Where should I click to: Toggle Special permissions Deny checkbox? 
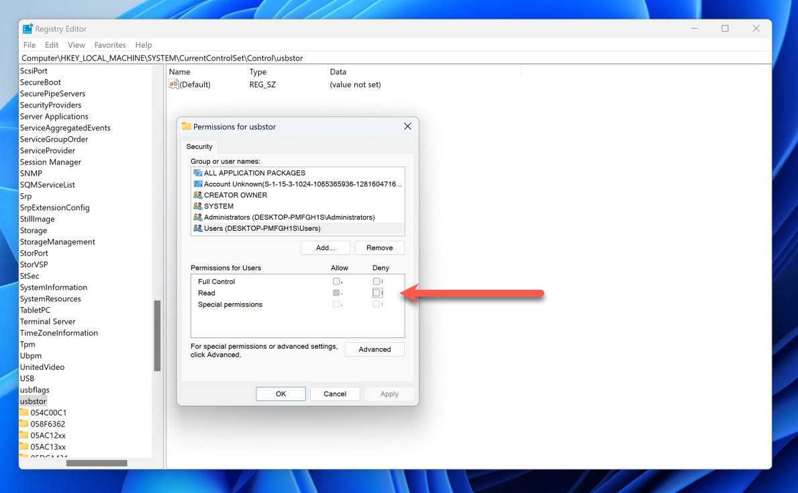click(x=376, y=305)
